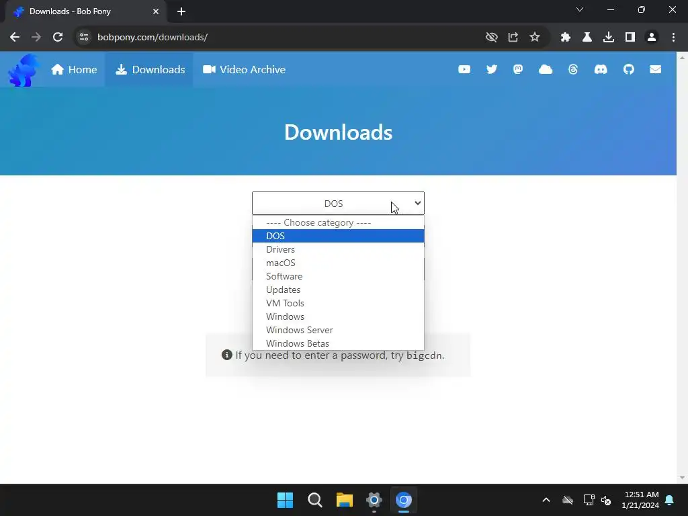
Task: Toggle the browser side panel icon
Action: point(630,37)
